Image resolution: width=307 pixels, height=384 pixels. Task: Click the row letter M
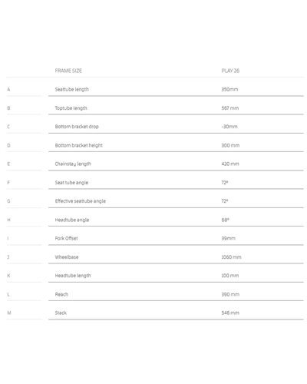pyautogui.click(x=9, y=313)
